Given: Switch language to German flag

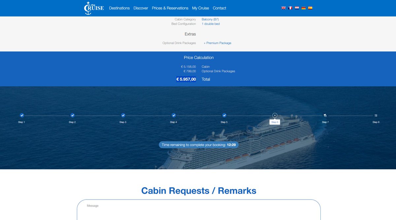Looking at the screenshot, I should [304, 8].
